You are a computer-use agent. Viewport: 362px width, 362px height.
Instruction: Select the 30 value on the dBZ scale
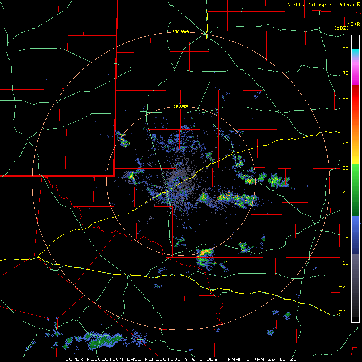346,168
